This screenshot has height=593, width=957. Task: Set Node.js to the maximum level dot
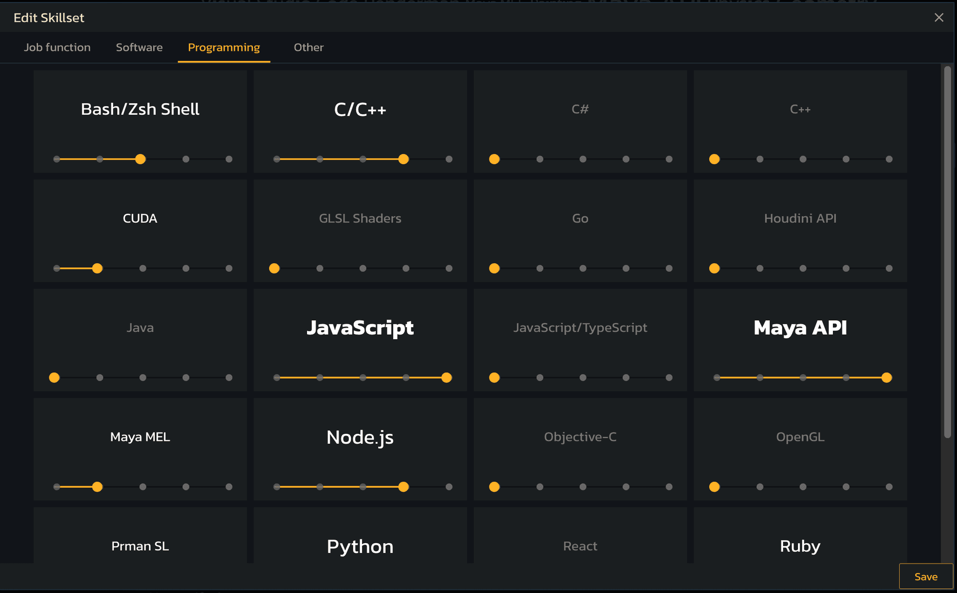pyautogui.click(x=449, y=487)
